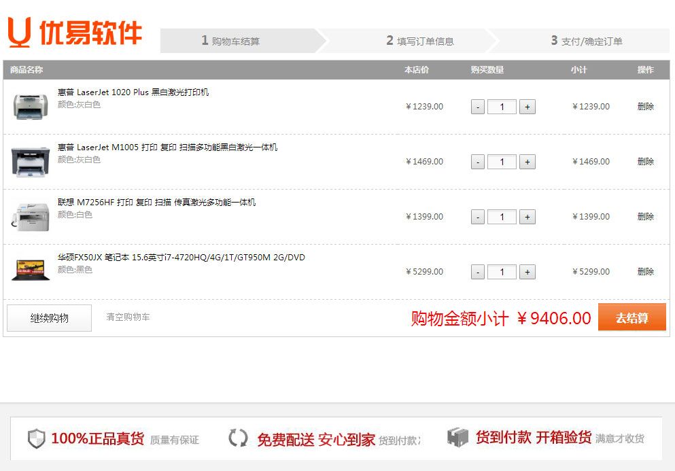The height and width of the screenshot is (471, 675).
Task: Click the ¥9406.00 cart total amount
Action: tap(554, 319)
